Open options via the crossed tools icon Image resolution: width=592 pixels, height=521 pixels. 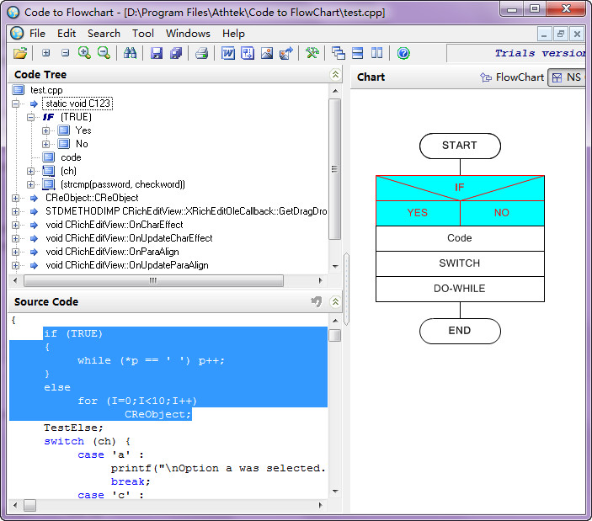tap(312, 53)
